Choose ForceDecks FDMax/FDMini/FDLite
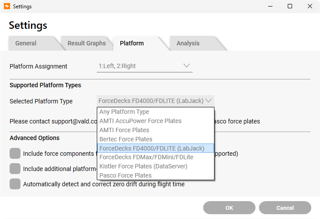The height and width of the screenshot is (219, 320). pos(156,157)
